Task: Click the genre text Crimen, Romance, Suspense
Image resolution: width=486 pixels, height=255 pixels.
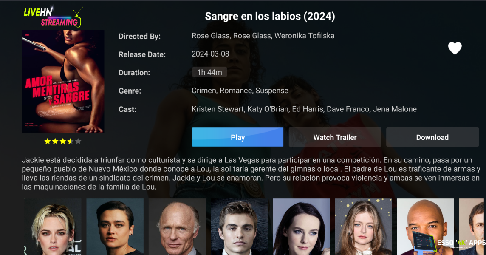Action: point(240,91)
